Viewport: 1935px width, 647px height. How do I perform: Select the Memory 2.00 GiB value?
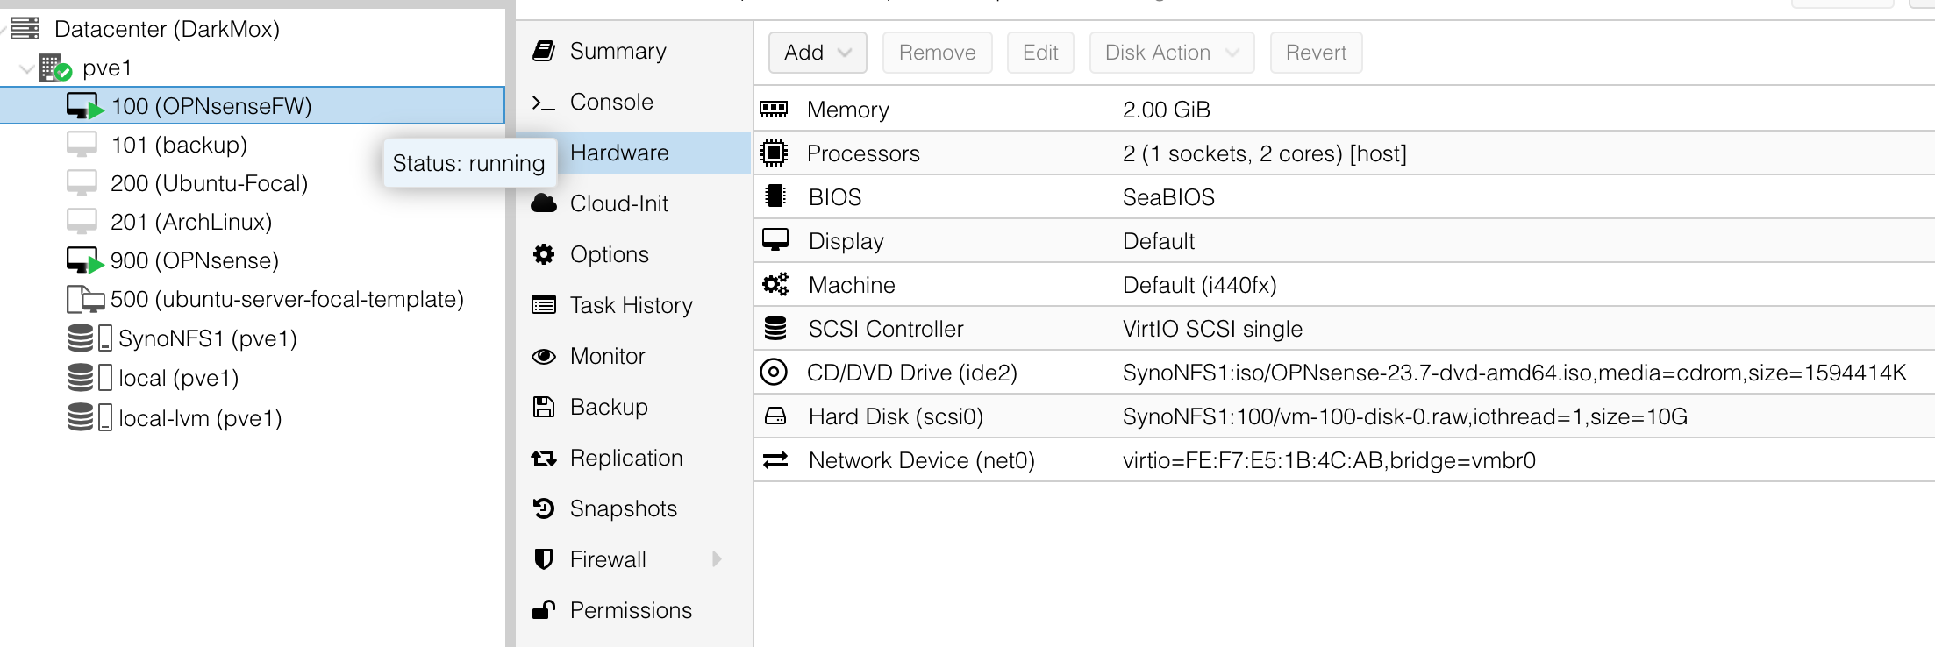coord(1167,110)
